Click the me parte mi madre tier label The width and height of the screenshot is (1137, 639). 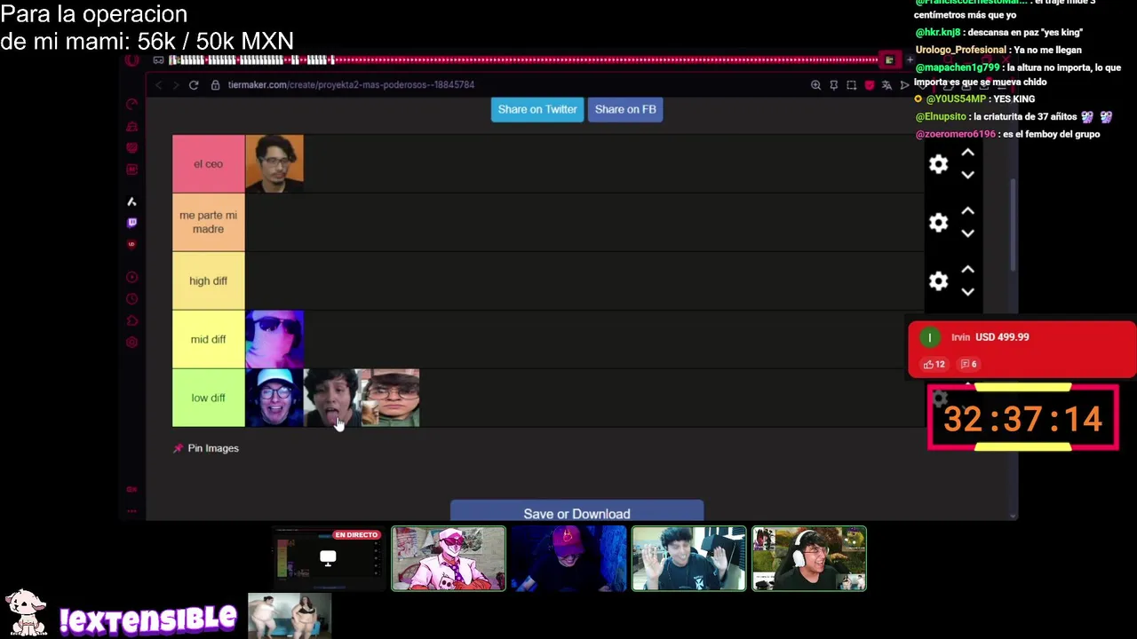coord(208,222)
